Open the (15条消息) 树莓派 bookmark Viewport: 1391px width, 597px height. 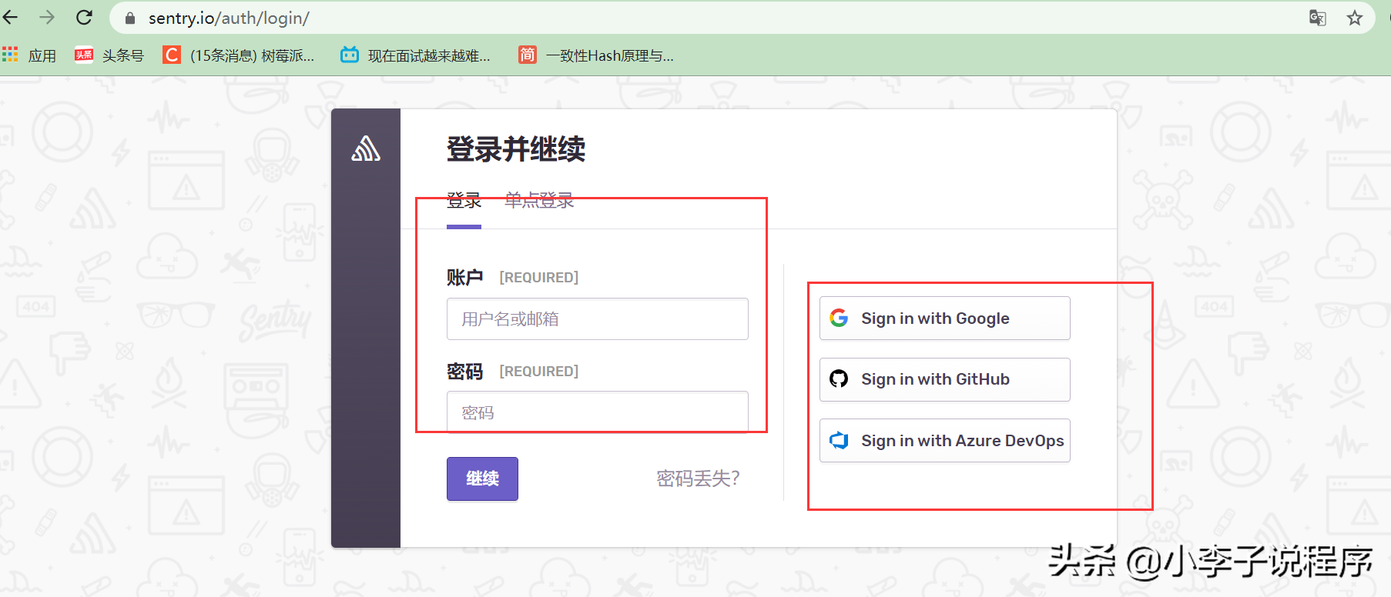pyautogui.click(x=239, y=55)
